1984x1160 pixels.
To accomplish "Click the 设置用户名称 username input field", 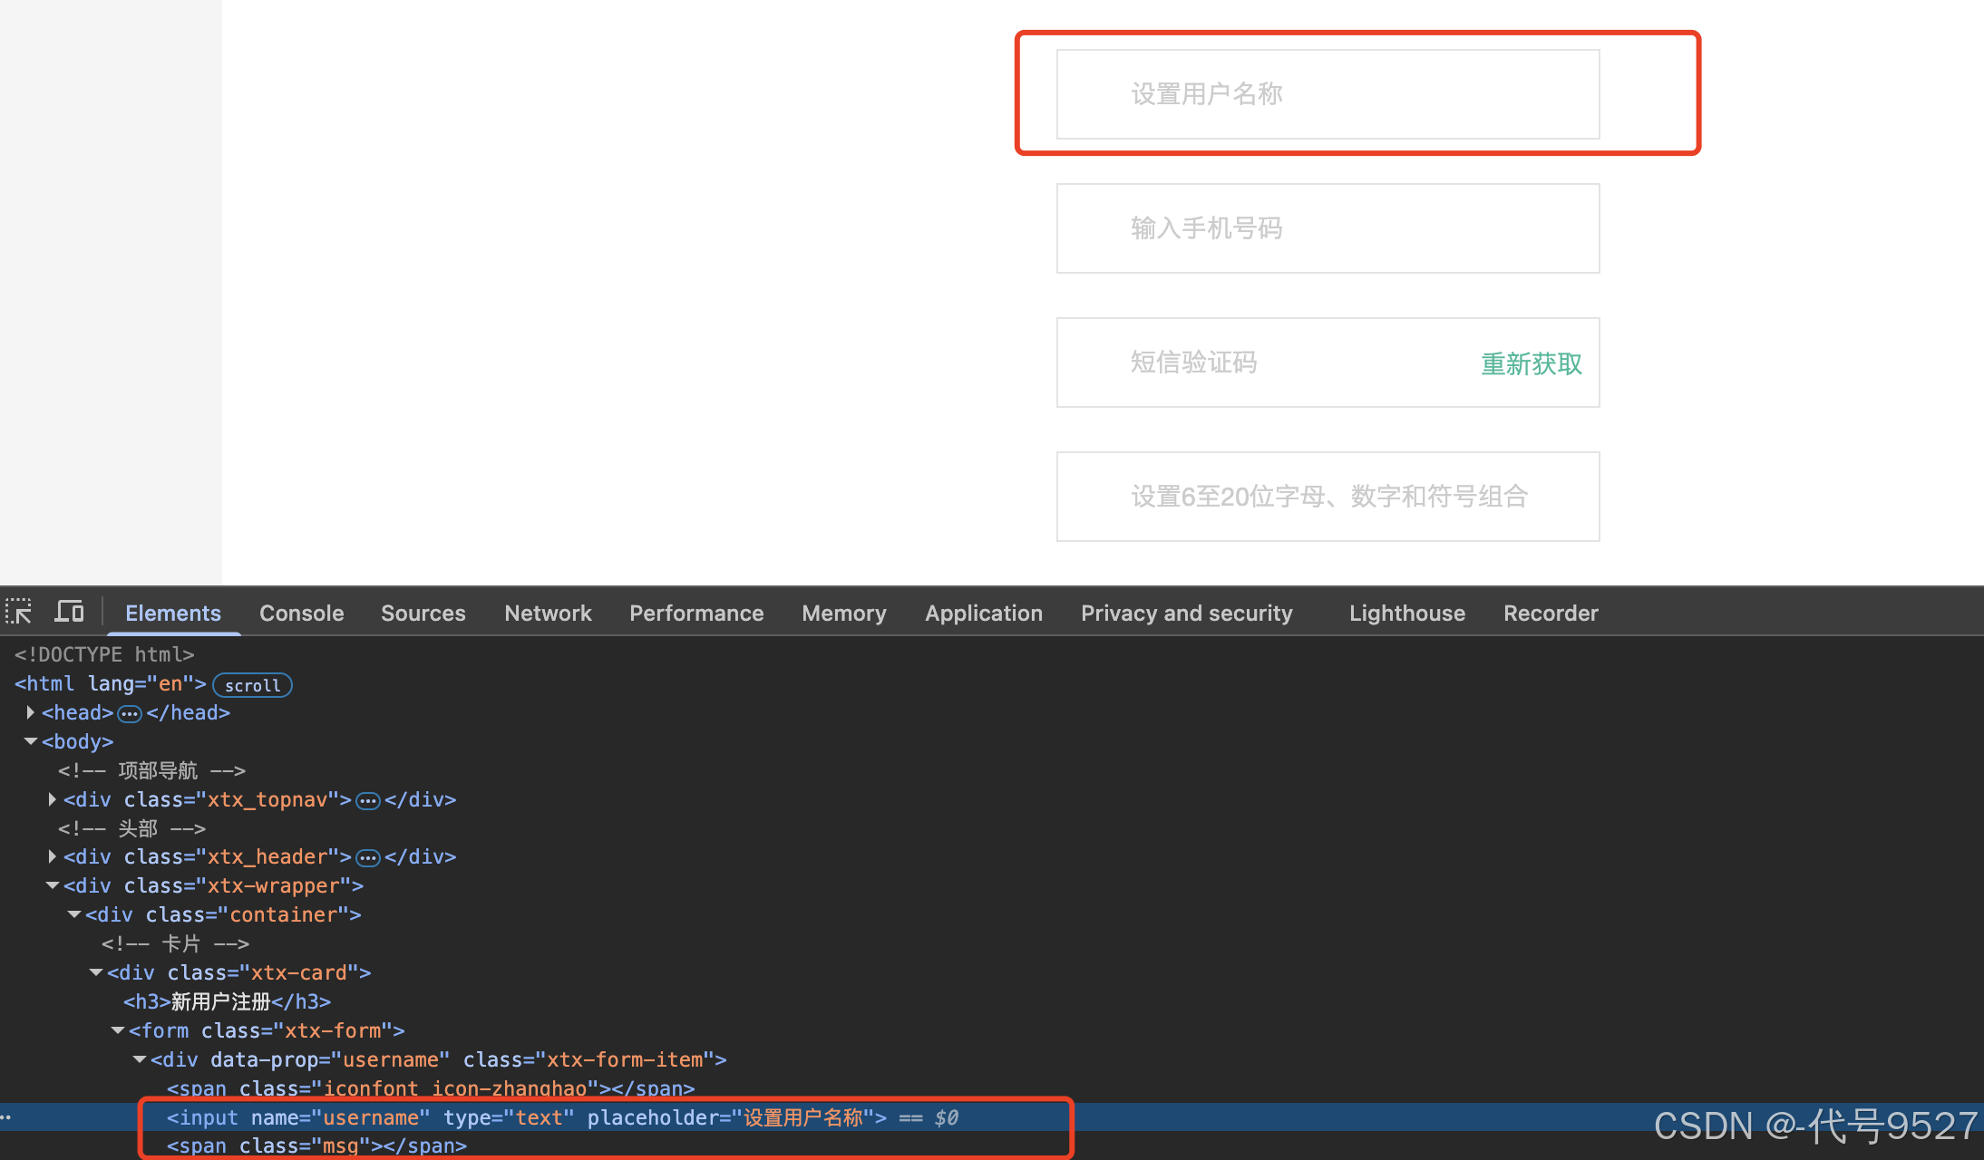I will click(1327, 94).
